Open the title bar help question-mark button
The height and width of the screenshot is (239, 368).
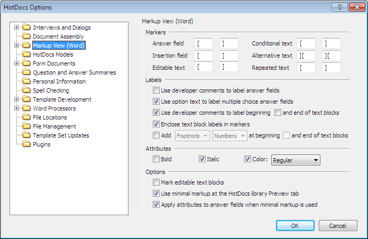(339, 7)
